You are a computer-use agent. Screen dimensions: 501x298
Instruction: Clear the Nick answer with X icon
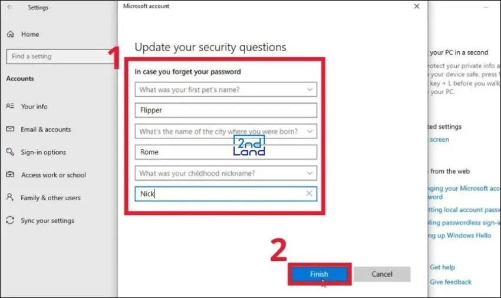pyautogui.click(x=309, y=193)
